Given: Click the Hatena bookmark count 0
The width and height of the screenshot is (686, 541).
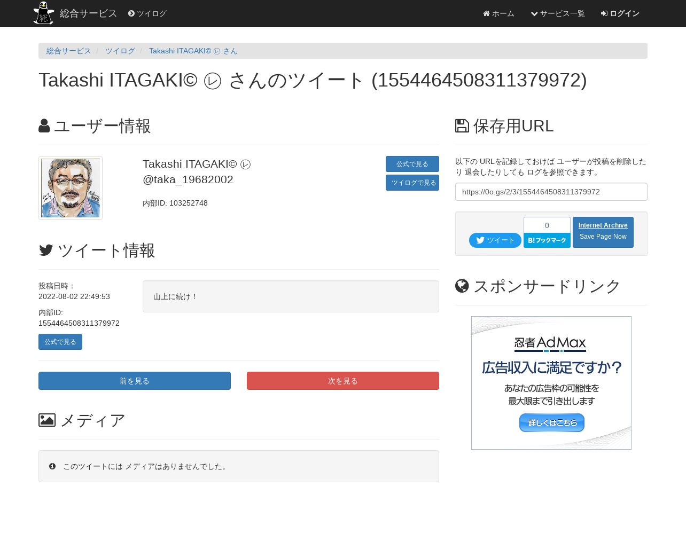Looking at the screenshot, I should pos(547,225).
